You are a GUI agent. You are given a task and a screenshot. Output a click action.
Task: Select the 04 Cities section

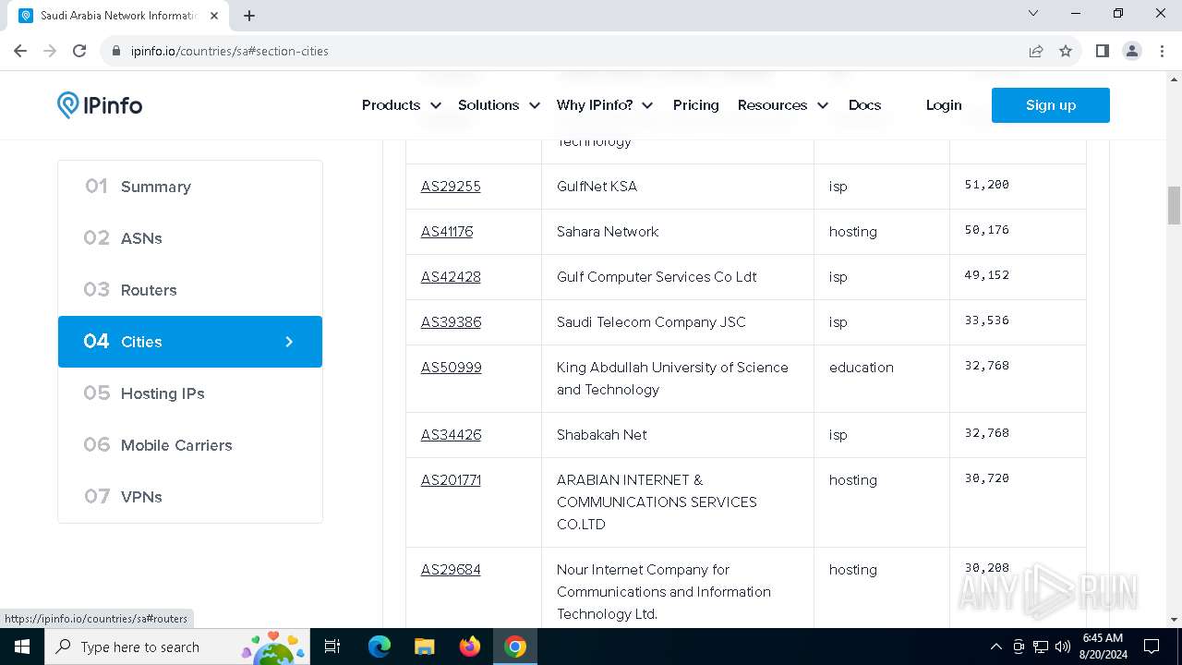190,342
